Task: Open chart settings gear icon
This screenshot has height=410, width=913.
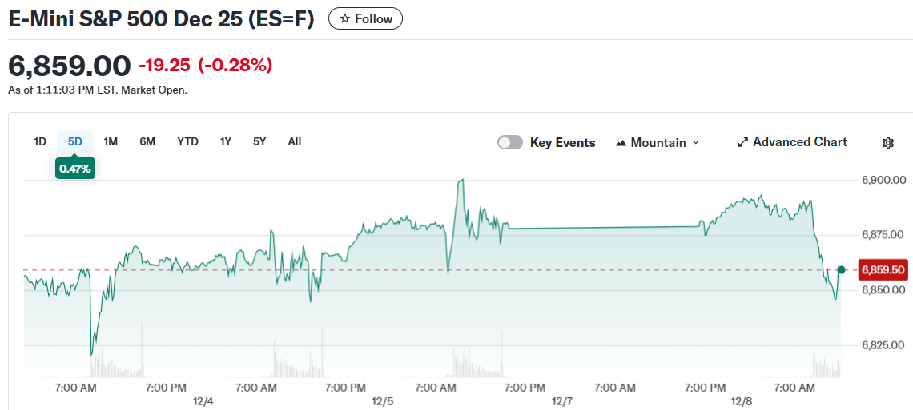Action: coord(887,143)
